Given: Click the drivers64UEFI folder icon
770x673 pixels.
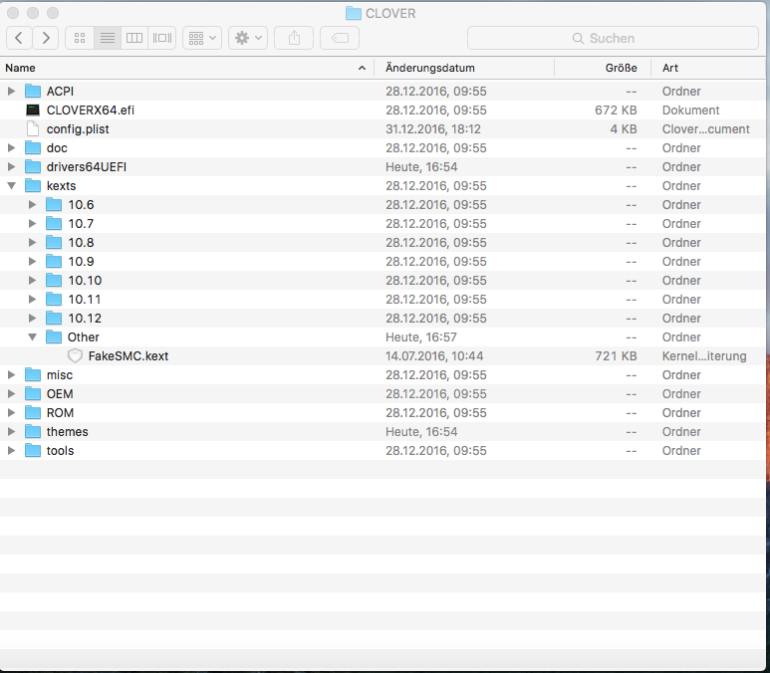Looking at the screenshot, I should pos(33,166).
